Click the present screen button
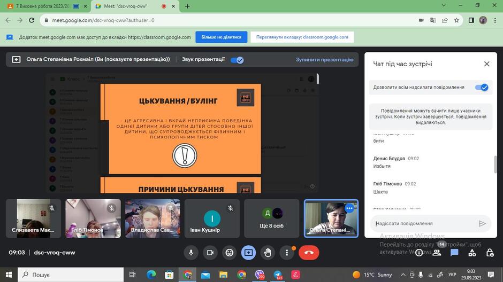The image size is (503, 282). pos(249,253)
